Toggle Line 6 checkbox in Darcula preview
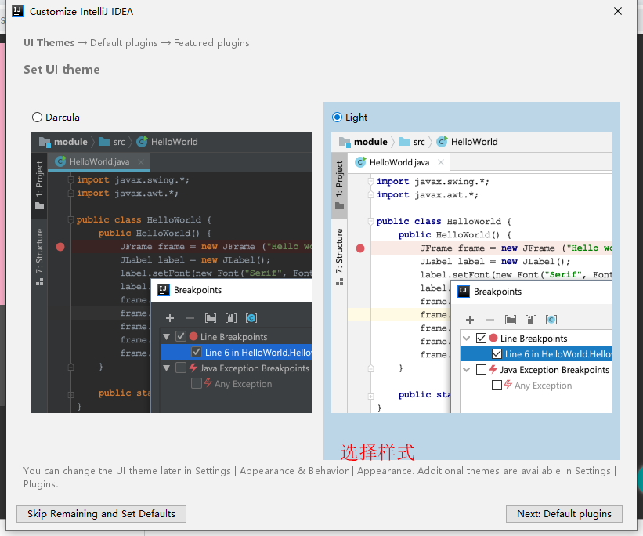Image resolution: width=643 pixels, height=536 pixels. pyautogui.click(x=197, y=352)
